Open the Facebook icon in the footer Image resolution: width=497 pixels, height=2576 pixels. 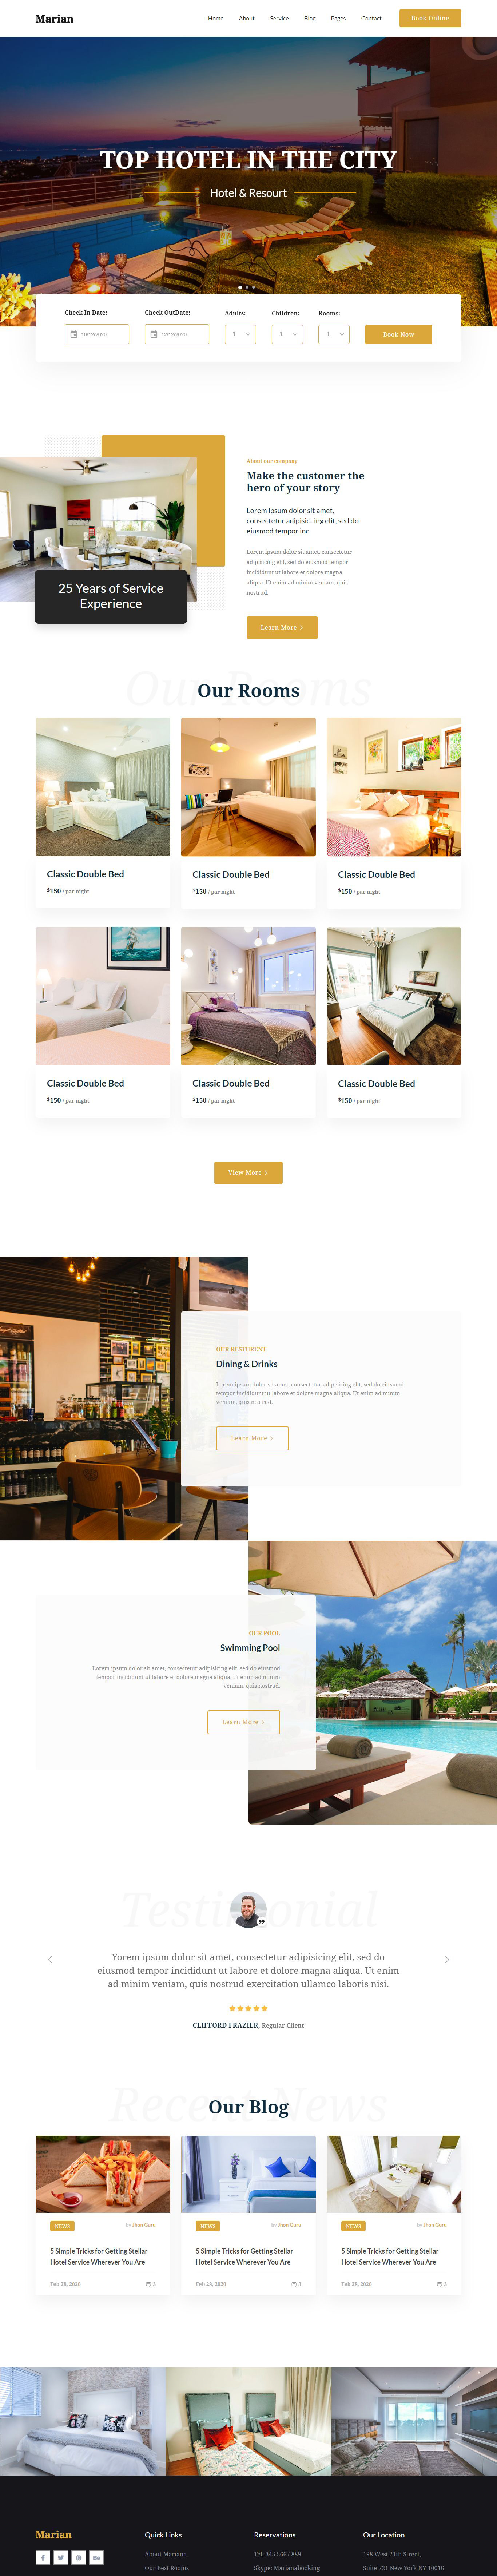43,2557
